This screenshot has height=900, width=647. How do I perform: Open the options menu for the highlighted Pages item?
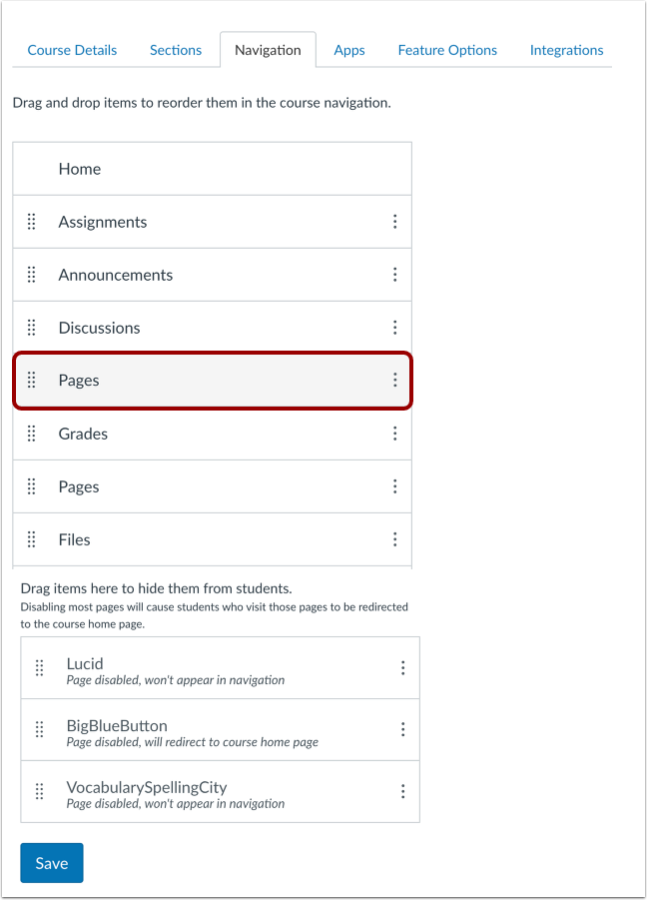tap(395, 380)
